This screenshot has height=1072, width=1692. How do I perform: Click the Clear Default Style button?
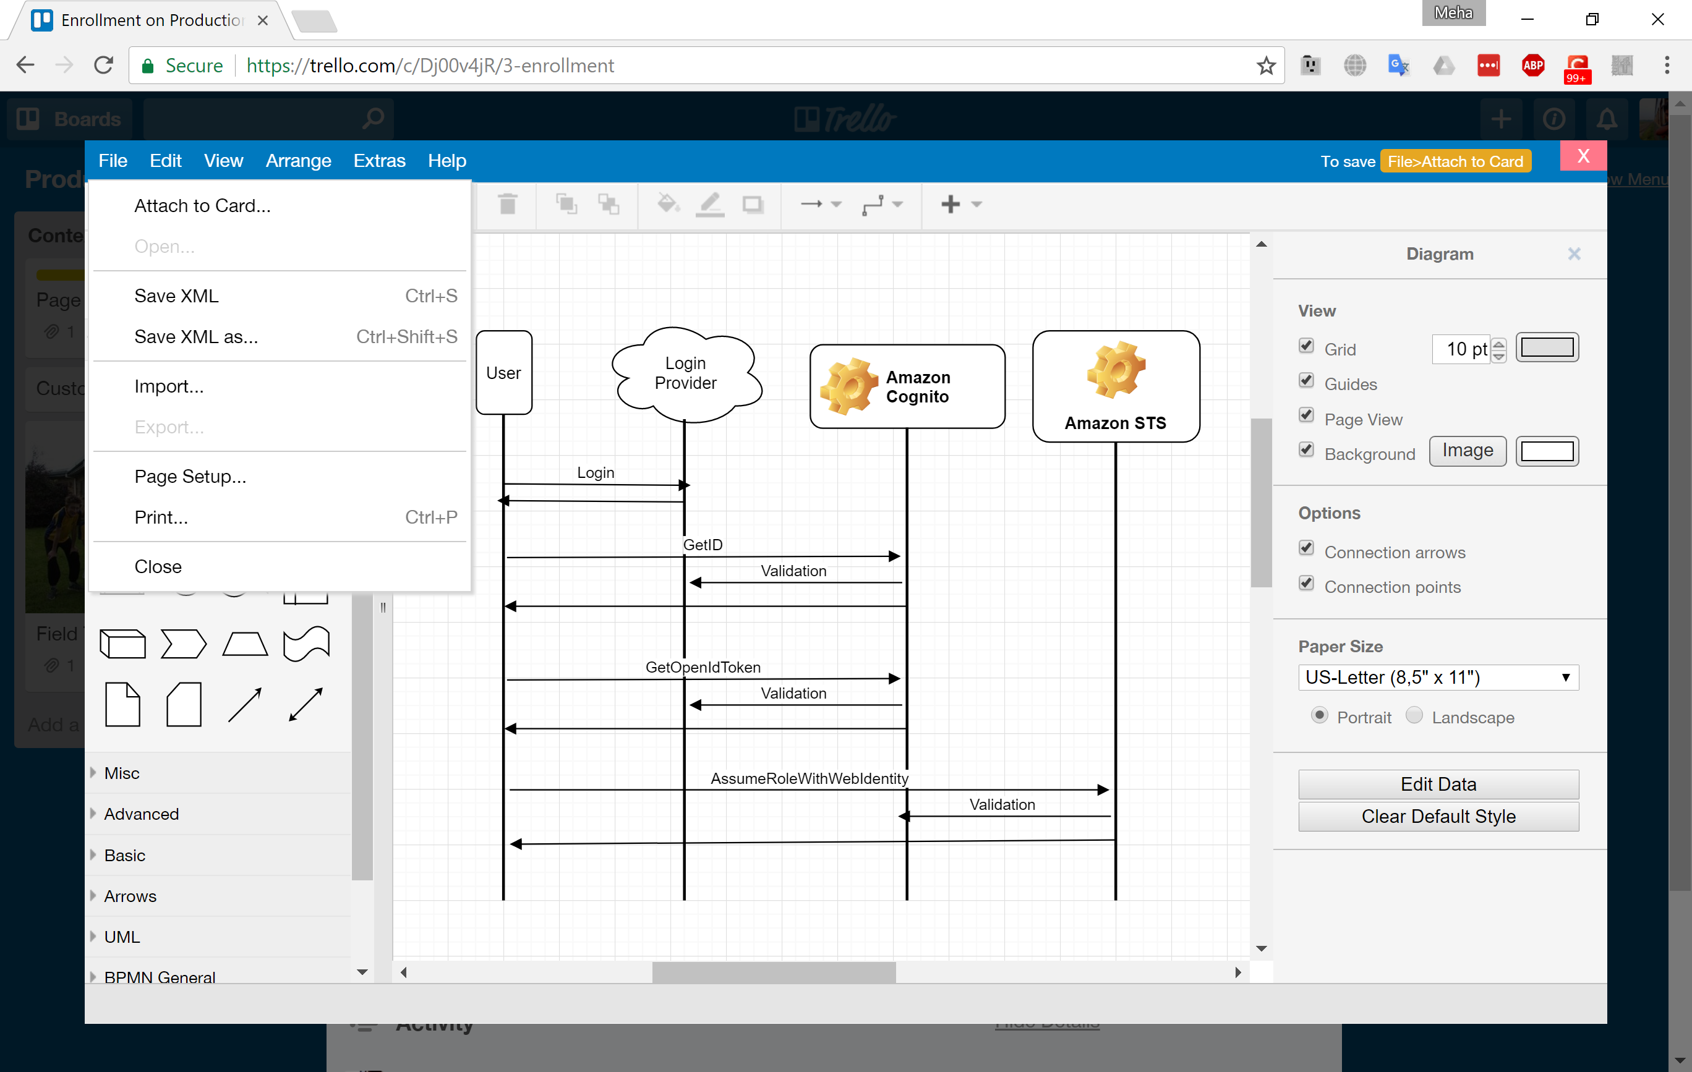click(1438, 816)
